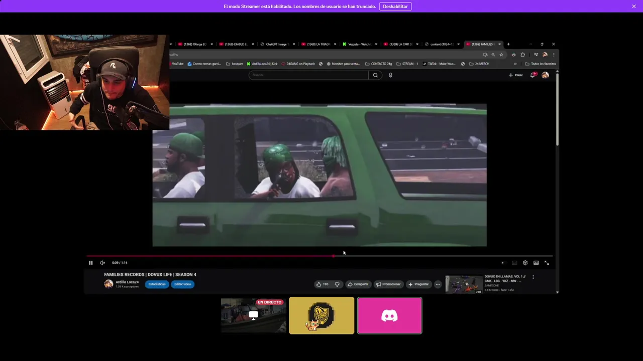The image size is (643, 361).
Task: Open the DOVUX EN LLAMAS video thumbnail
Action: [x=464, y=284]
